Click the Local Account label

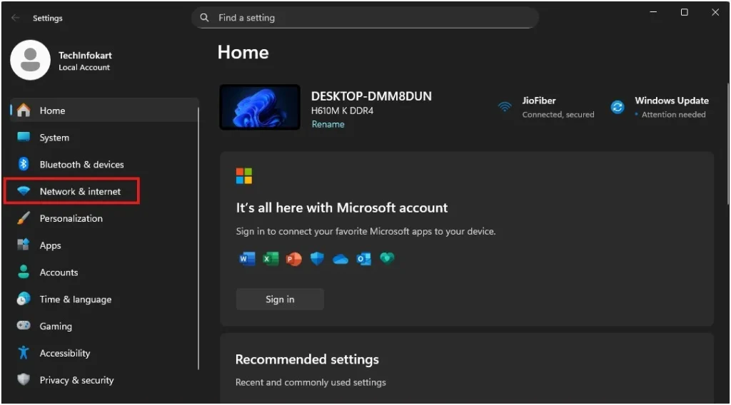click(84, 68)
